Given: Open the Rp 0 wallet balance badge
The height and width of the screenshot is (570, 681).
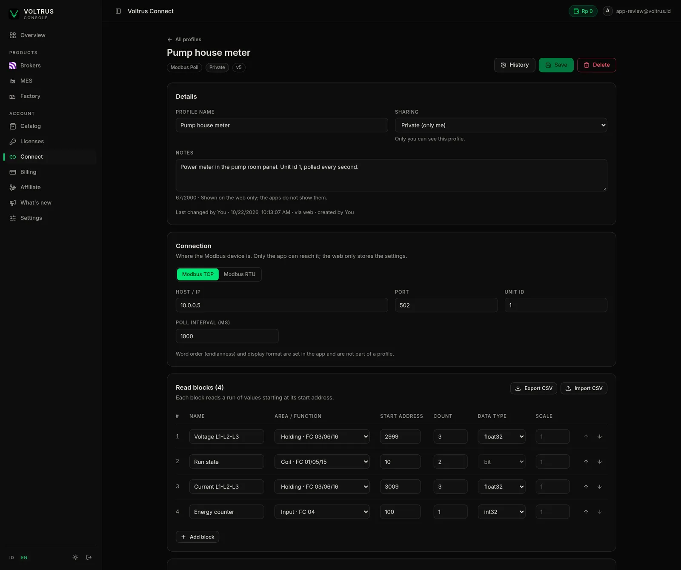Looking at the screenshot, I should [x=583, y=11].
